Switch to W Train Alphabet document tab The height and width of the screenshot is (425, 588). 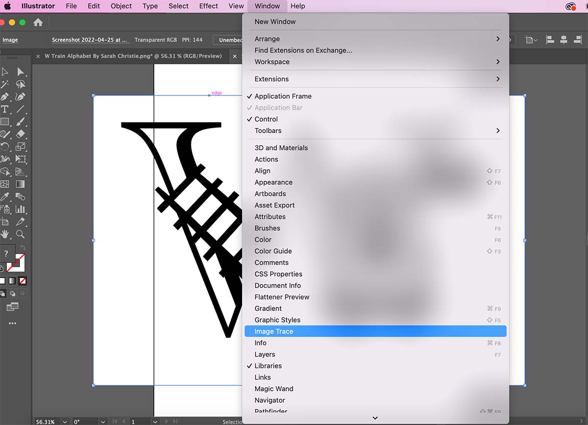(133, 56)
